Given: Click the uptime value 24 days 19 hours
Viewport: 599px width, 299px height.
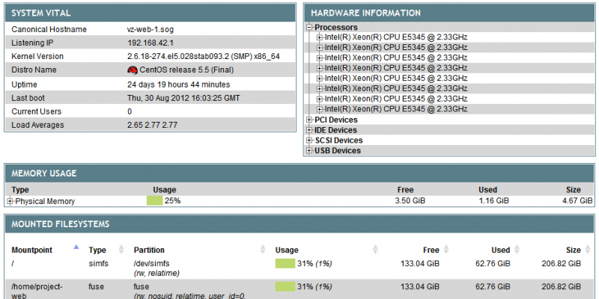Looking at the screenshot, I should (178, 84).
